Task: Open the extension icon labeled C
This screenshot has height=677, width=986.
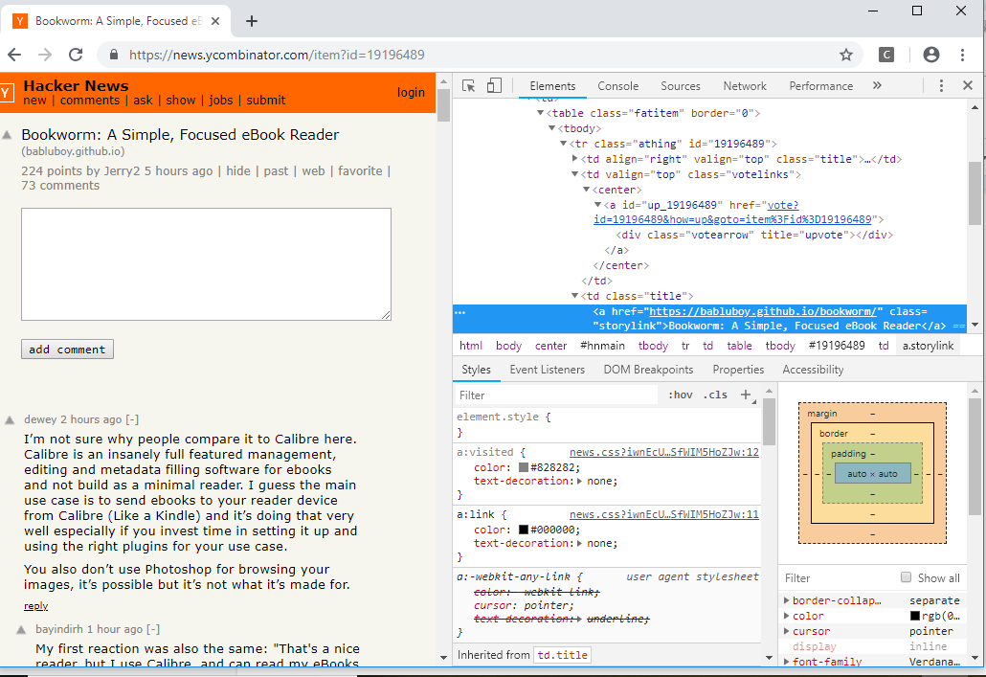Action: pos(886,55)
